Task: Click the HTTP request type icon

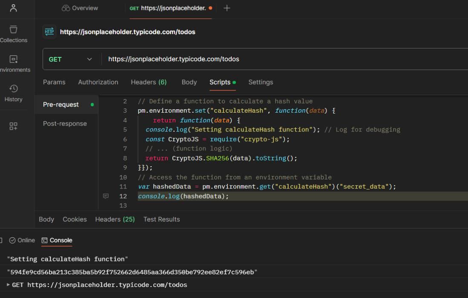Action: (x=49, y=32)
